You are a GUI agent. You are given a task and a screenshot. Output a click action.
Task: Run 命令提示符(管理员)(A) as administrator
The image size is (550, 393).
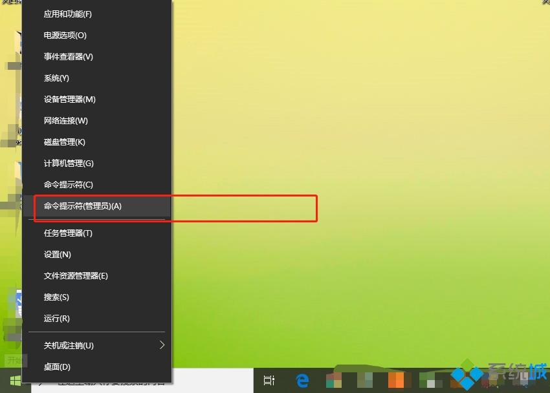(x=82, y=206)
